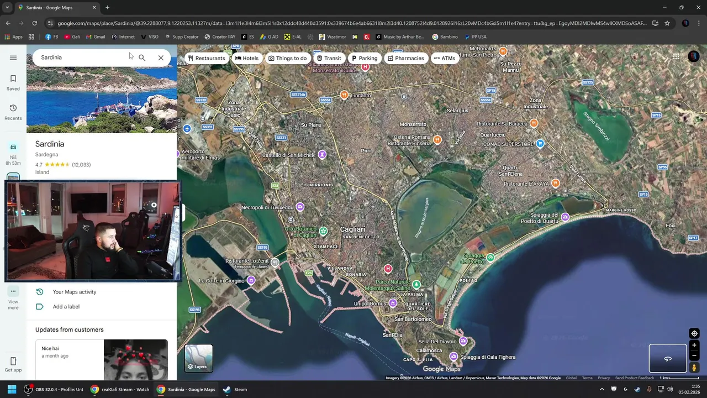Screen dimensions: 707x398
Task: Click Spiaggia di Cala Fighera marker
Action: coord(453,357)
